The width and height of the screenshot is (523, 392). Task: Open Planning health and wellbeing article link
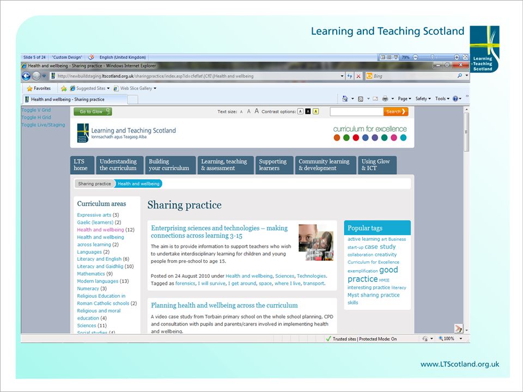[224, 305]
